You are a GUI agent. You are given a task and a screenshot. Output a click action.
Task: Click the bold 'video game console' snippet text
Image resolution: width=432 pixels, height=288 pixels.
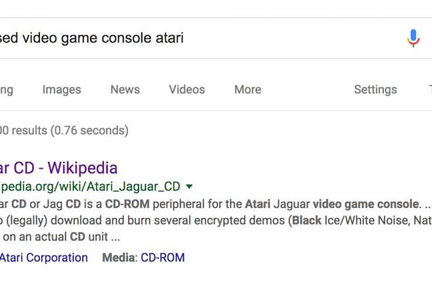tap(366, 204)
